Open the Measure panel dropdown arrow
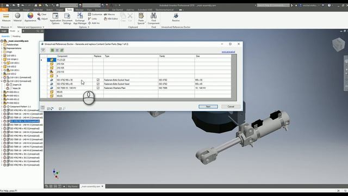This screenshot has width=348, height=196. [11, 27]
